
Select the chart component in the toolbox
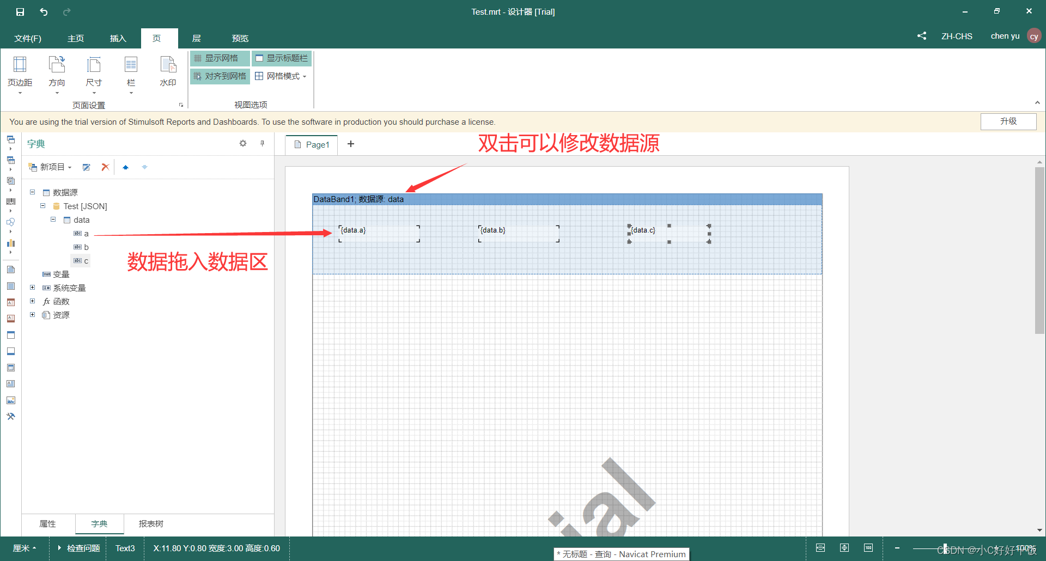pos(10,243)
